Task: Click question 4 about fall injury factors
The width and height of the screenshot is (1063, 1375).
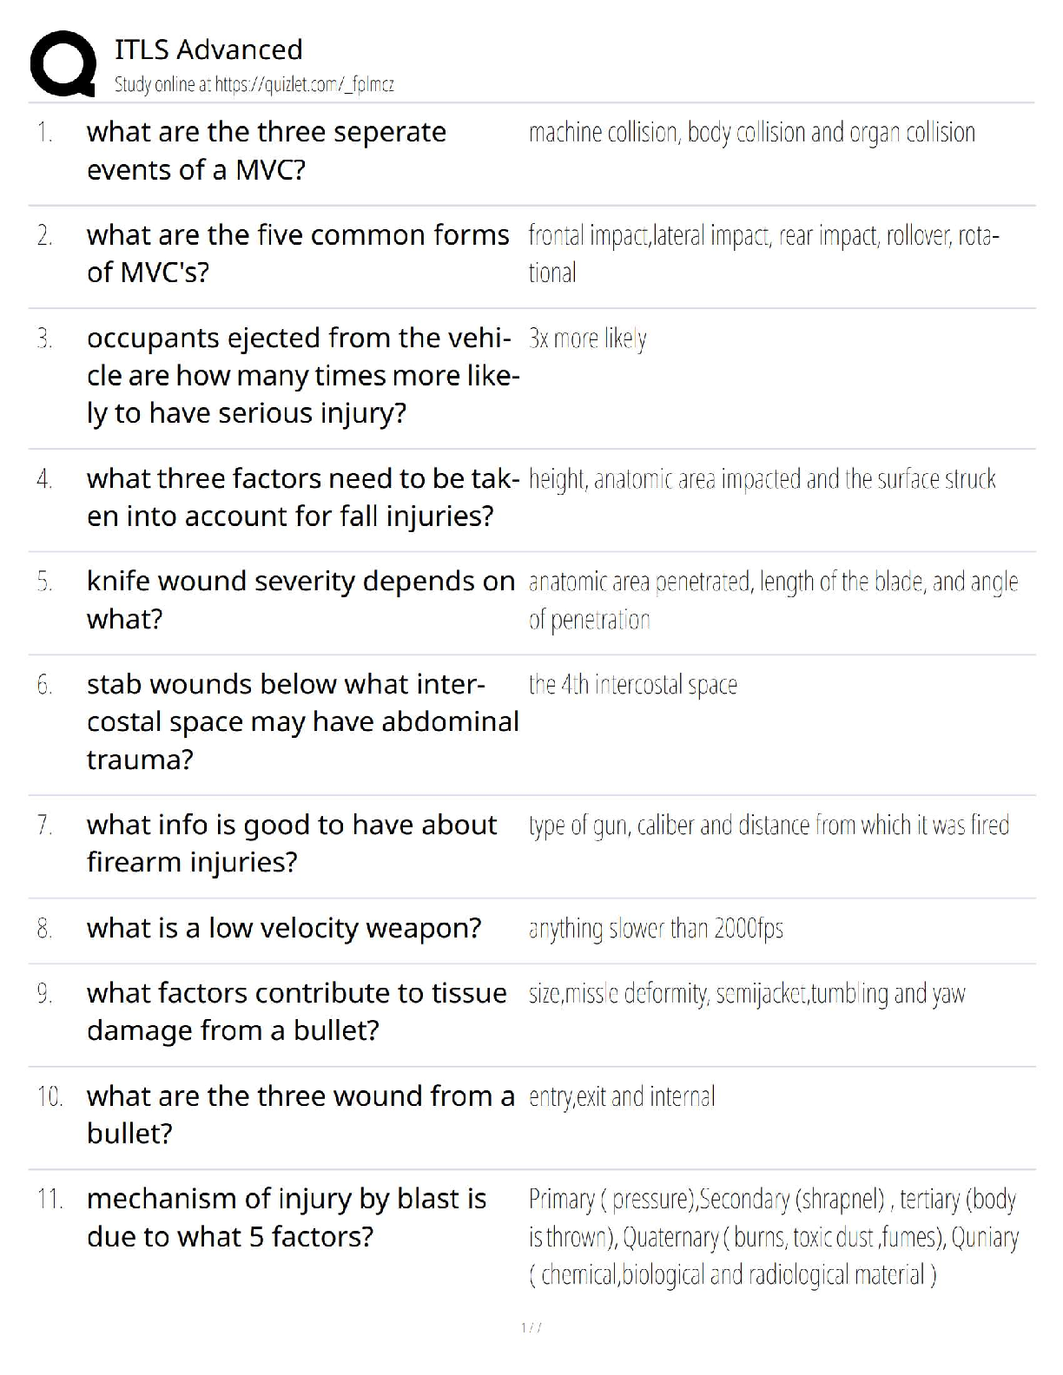Action: 304,497
